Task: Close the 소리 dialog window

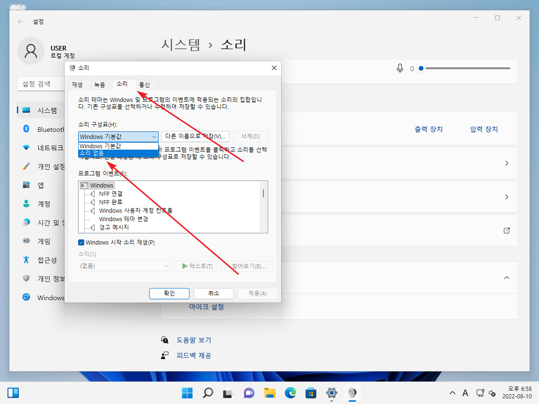Action: (x=274, y=68)
